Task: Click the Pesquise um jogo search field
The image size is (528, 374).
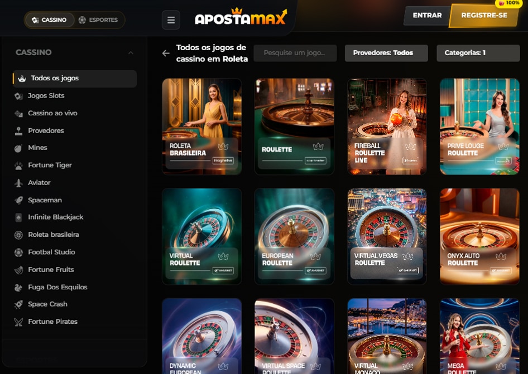Action: click(295, 53)
